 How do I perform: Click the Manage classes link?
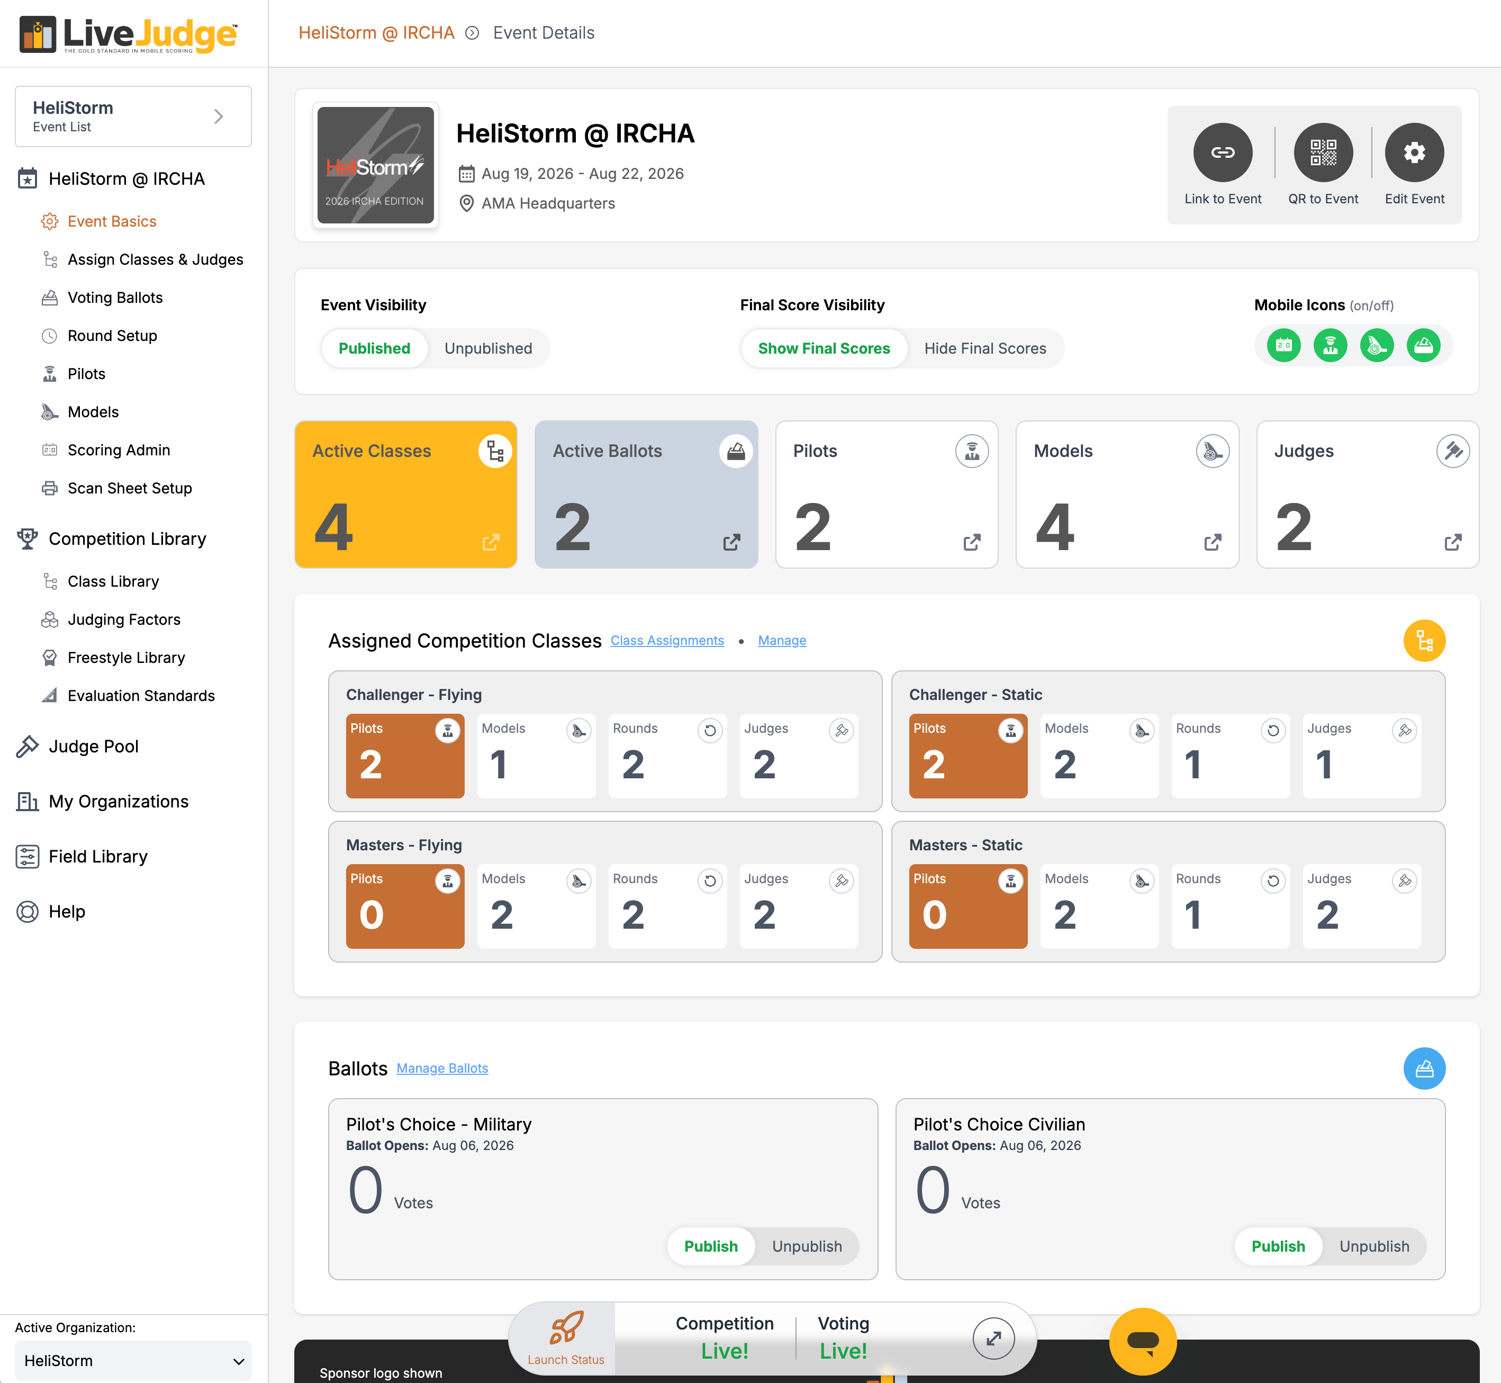pyautogui.click(x=782, y=641)
